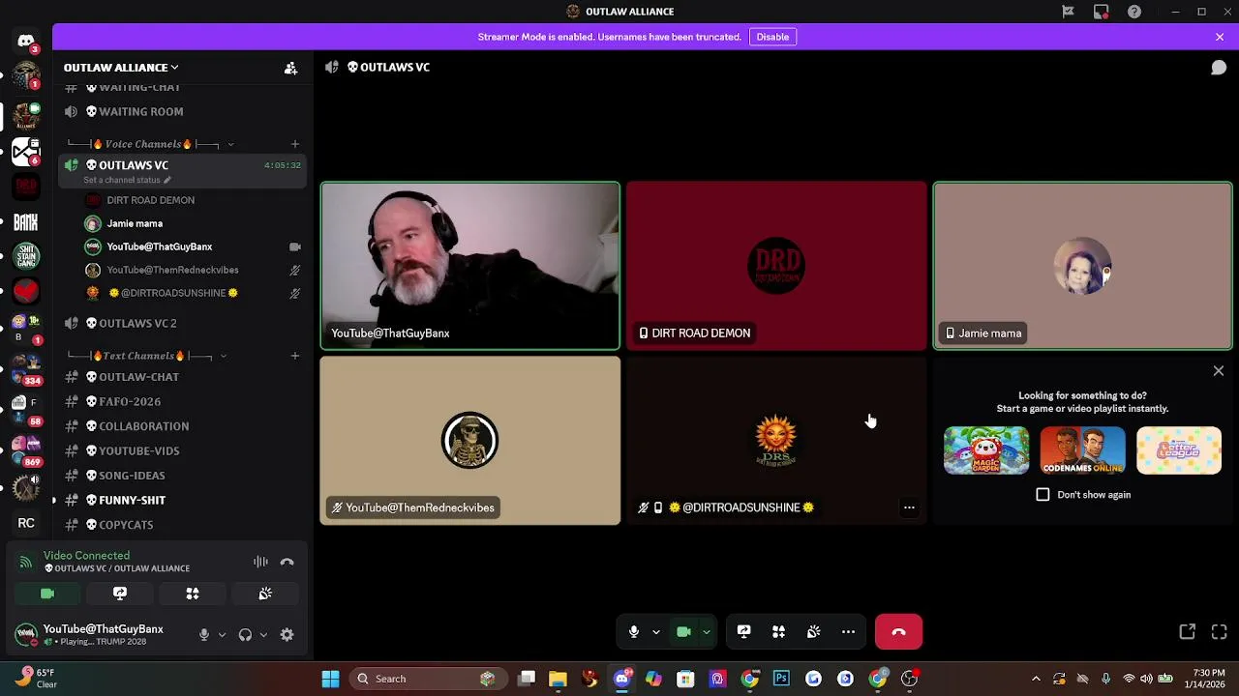Screen dimensions: 1239x696
Task: Show chat panel with speech bubble icon
Action: click(x=1219, y=68)
